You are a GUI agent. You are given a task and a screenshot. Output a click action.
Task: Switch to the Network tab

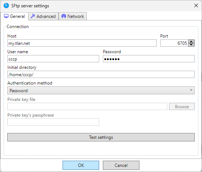[x=73, y=16]
